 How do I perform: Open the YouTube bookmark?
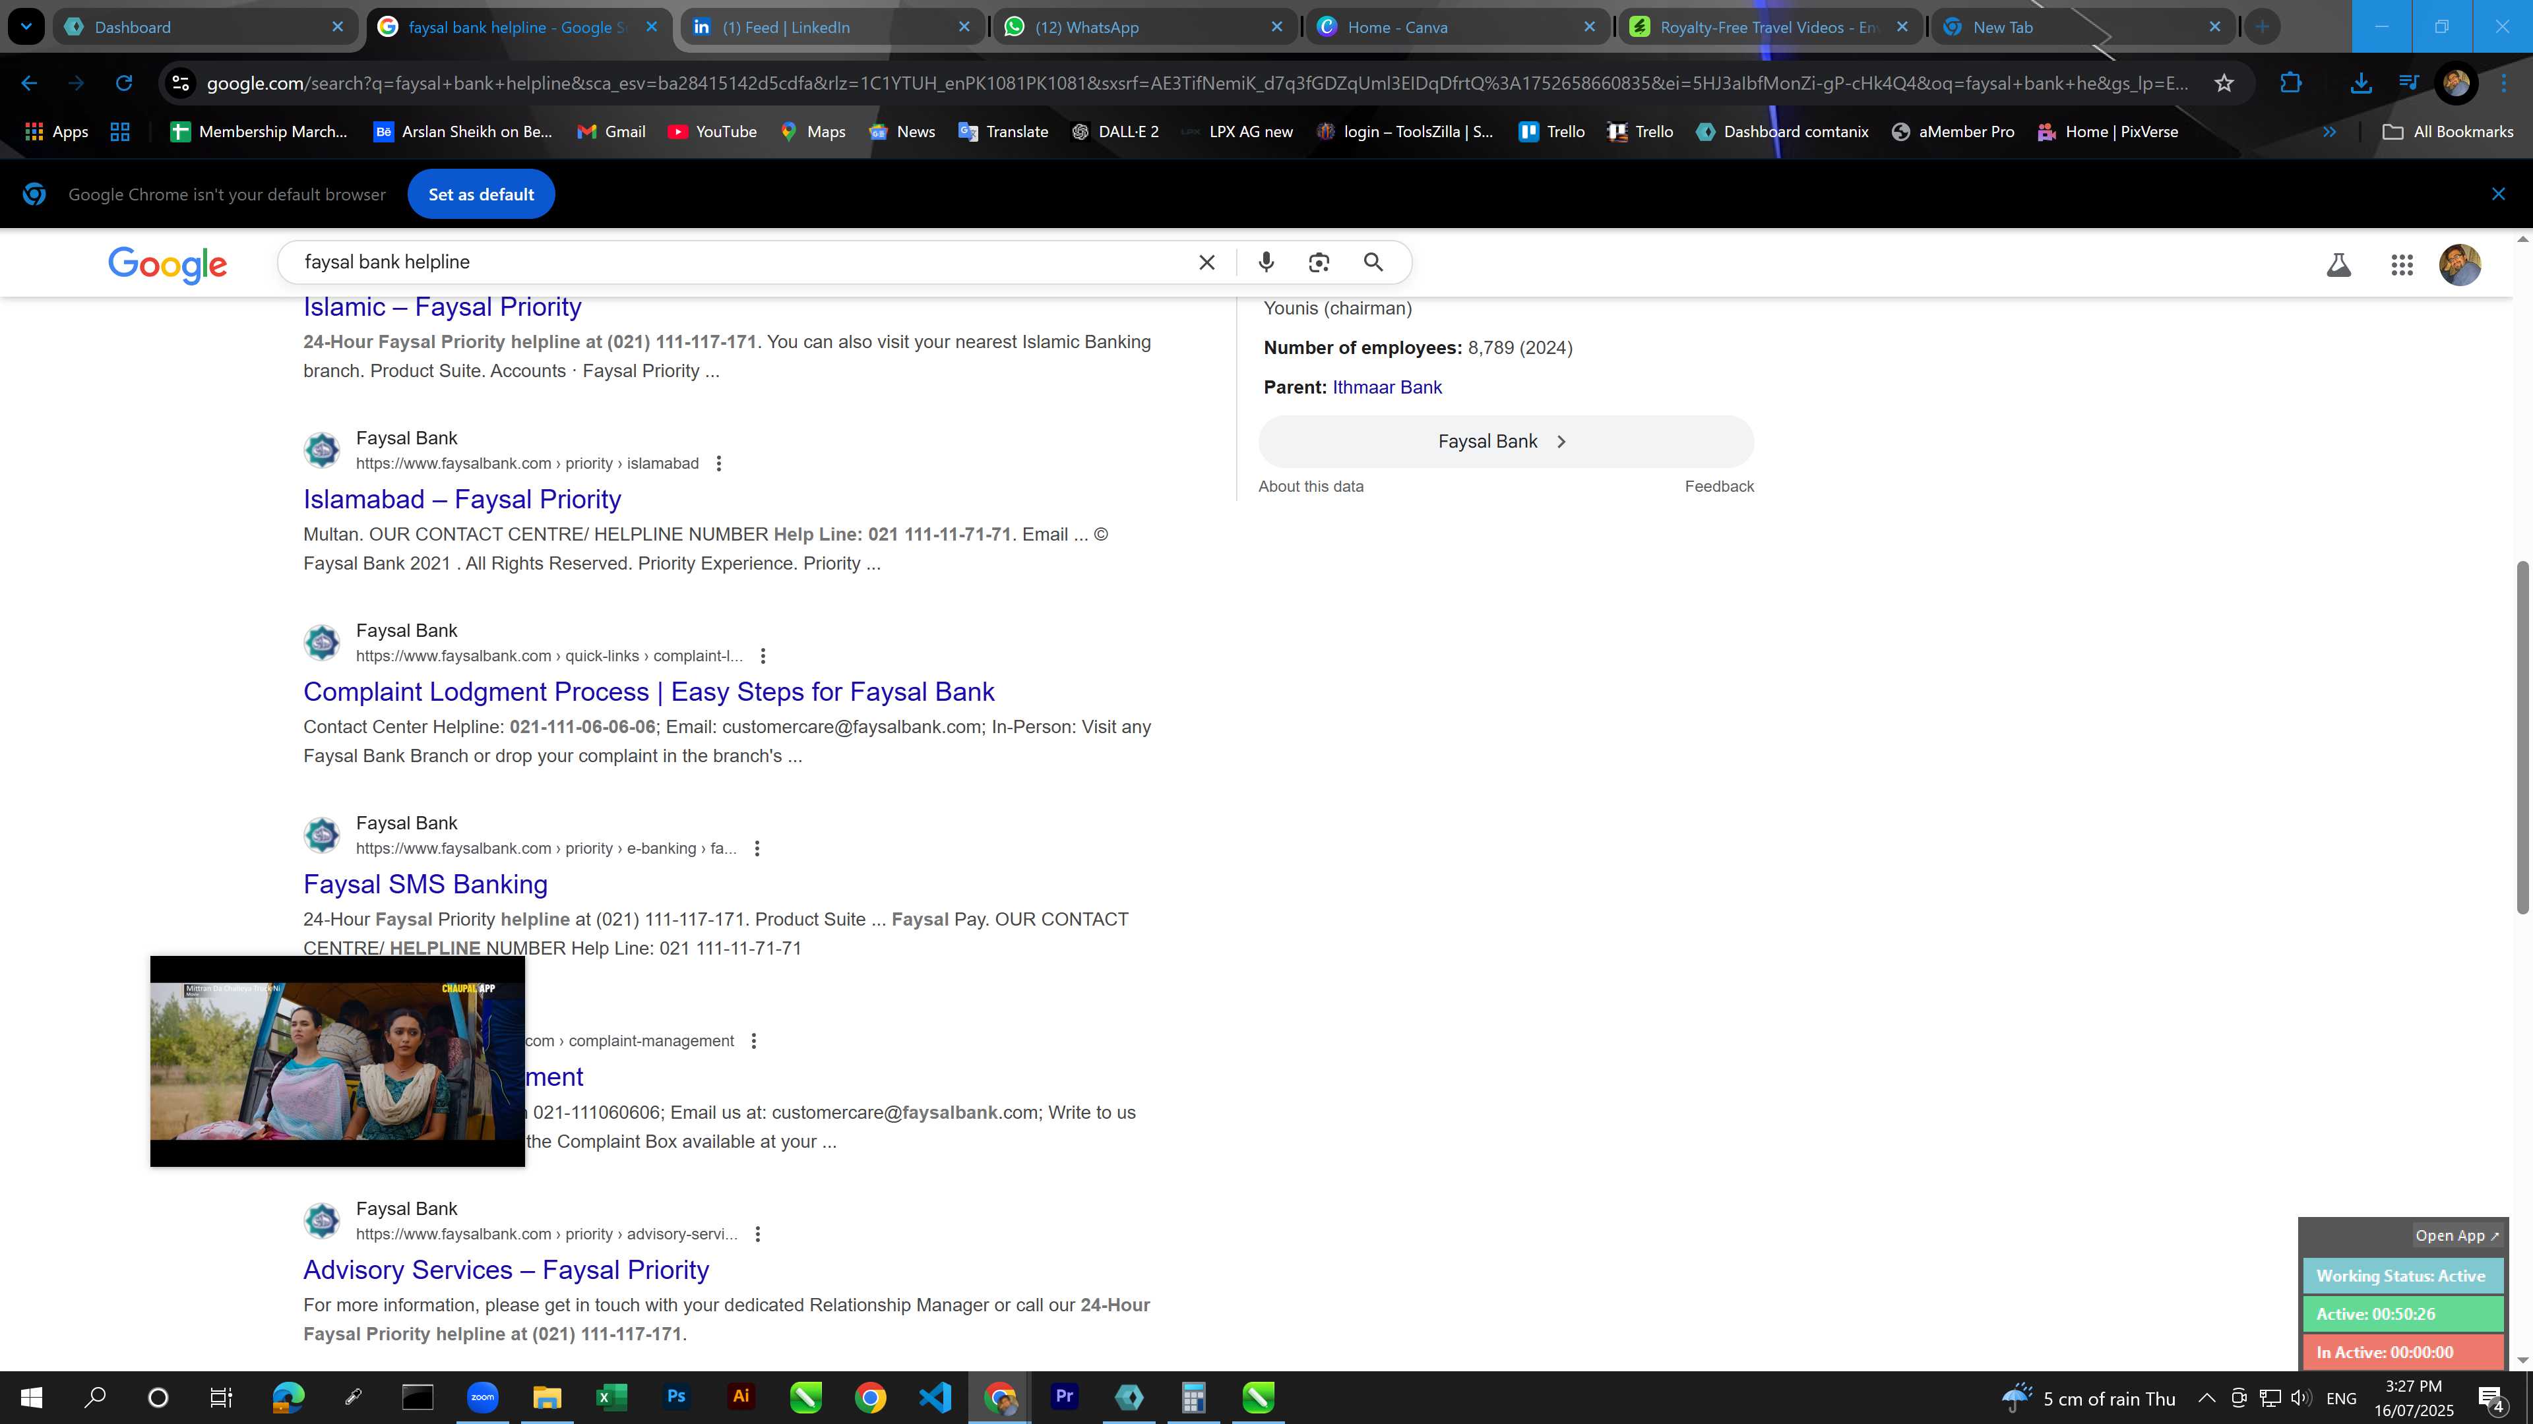(712, 132)
